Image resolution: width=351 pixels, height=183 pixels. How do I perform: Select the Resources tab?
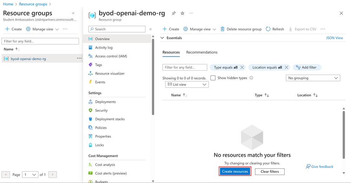(171, 52)
